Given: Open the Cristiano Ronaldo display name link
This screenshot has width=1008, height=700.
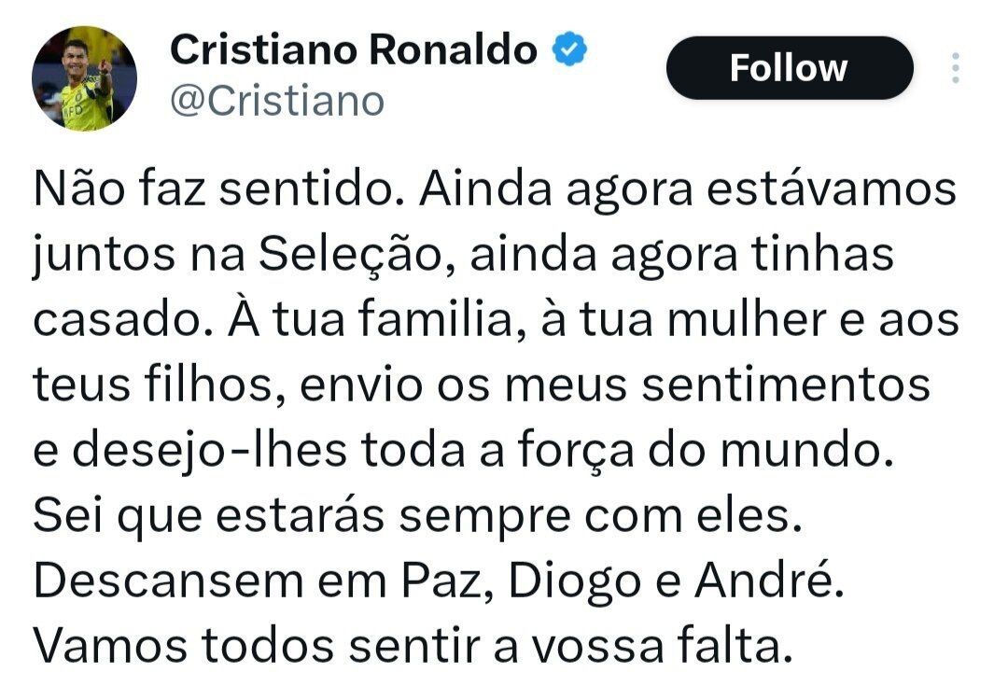Looking at the screenshot, I should (x=354, y=50).
